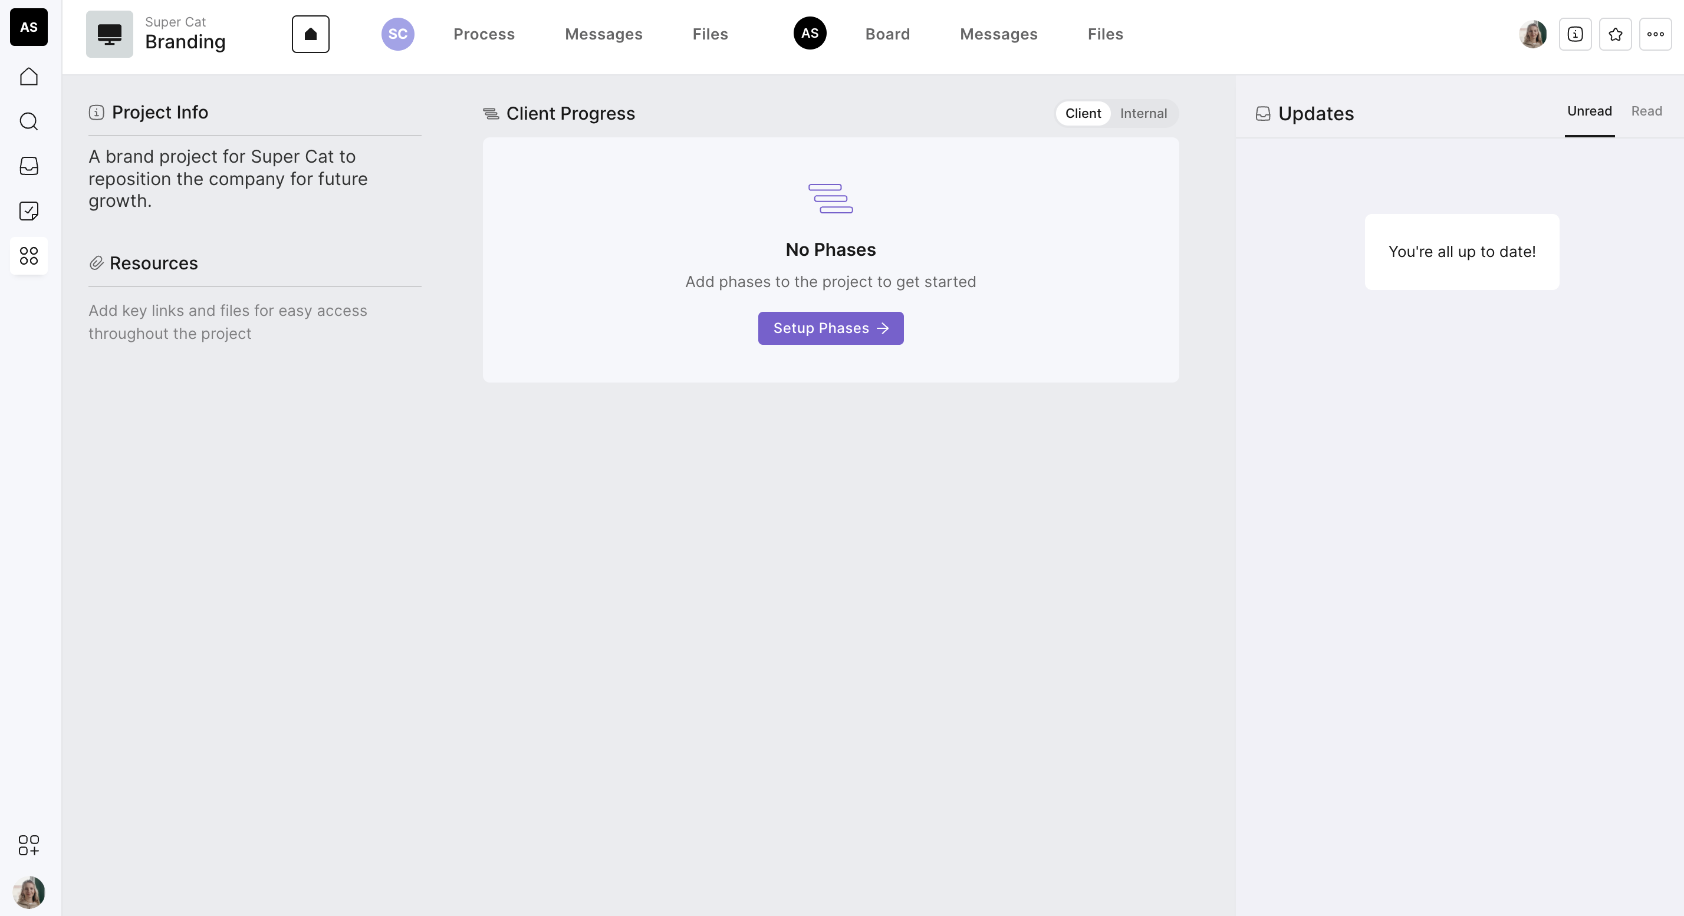Show Unread updates tab
This screenshot has height=916, width=1684.
(x=1589, y=111)
